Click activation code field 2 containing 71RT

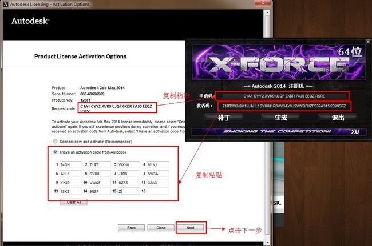point(100,164)
